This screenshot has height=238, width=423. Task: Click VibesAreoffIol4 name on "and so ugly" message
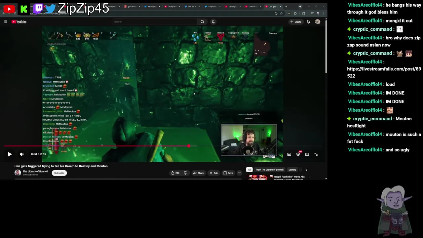click(x=365, y=150)
